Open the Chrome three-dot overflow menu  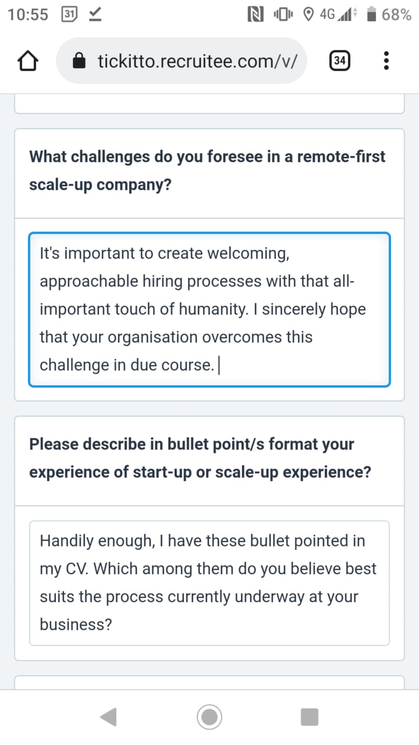[x=386, y=61]
